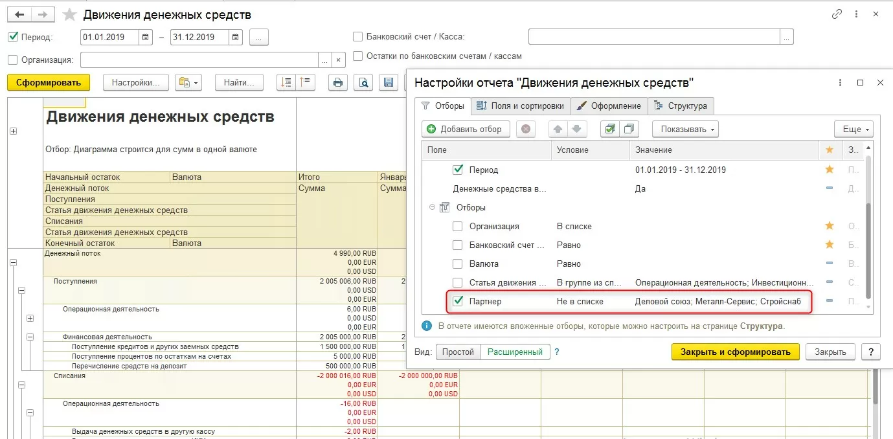Add report to favorites with star icon
This screenshot has width=893, height=439.
click(x=69, y=14)
